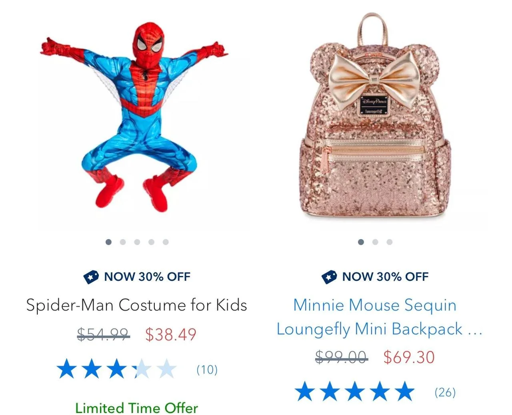Image resolution: width=512 pixels, height=415 pixels.
Task: Click the fifth star of Spider-Man costume rating
Action: pos(166,369)
